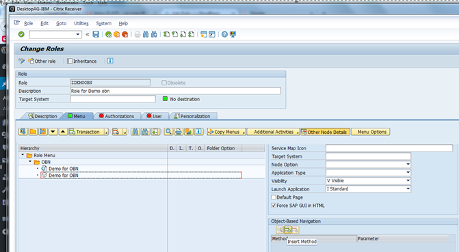Open the Launch Application dropdown
This screenshot has width=459, height=252.
[408, 189]
